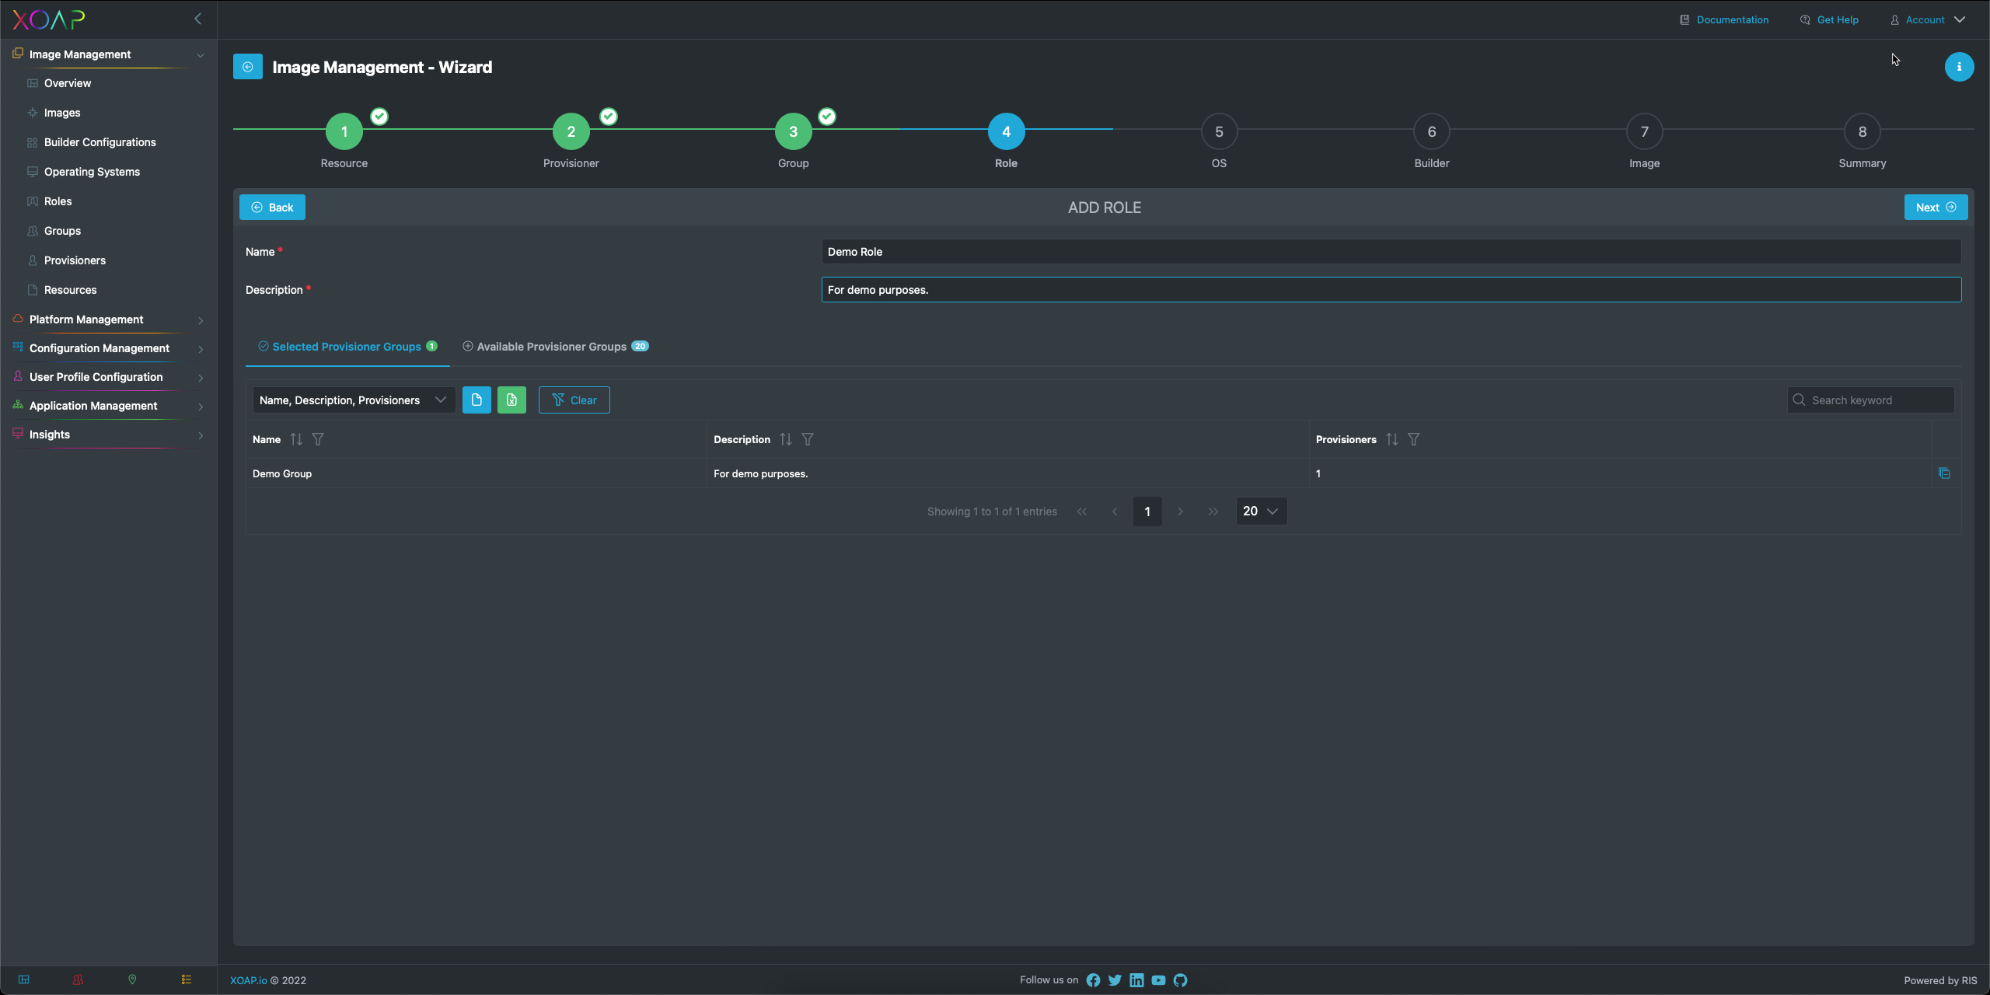Click the yellow list icon in sidebar footer
The image size is (1990, 995).
coord(187,979)
